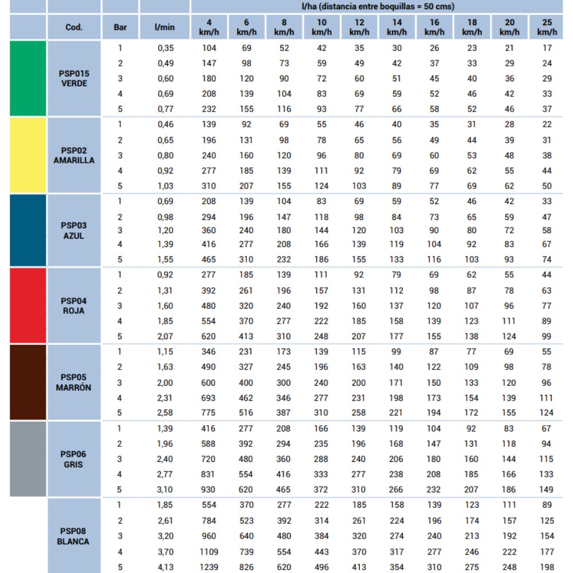Select the gray PSP06 Gris color swatch

[28, 459]
